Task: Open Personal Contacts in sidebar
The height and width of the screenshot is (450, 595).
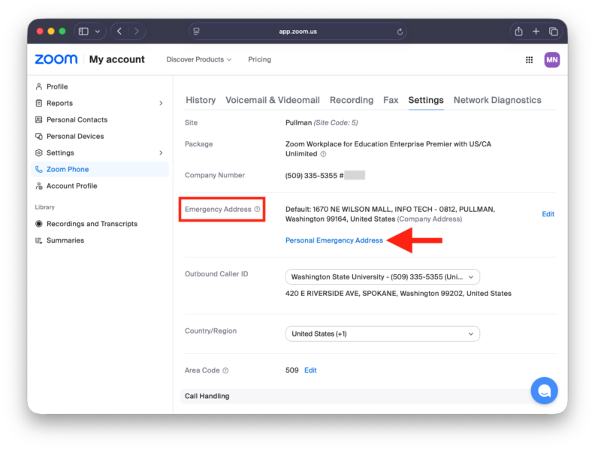Action: coord(77,120)
